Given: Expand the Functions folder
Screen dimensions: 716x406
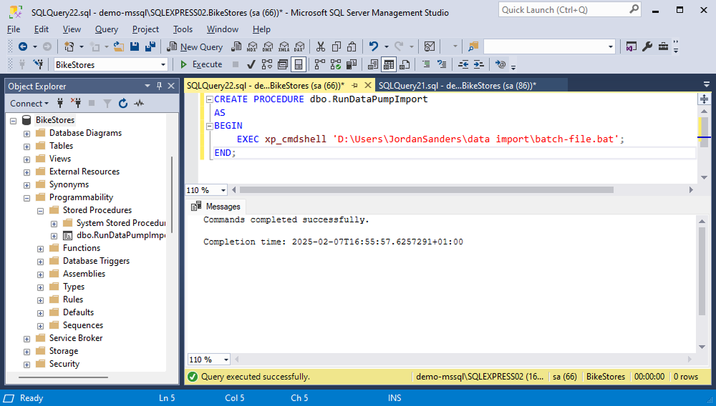Looking at the screenshot, I should tap(41, 249).
